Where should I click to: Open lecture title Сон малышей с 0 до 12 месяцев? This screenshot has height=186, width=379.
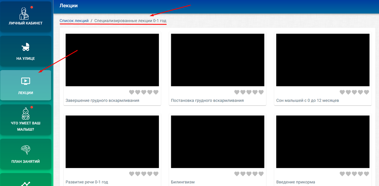pyautogui.click(x=308, y=100)
